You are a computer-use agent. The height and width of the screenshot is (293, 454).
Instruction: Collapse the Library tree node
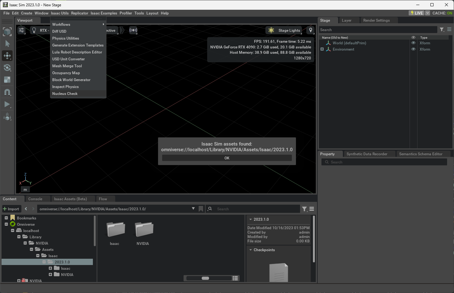coord(19,237)
